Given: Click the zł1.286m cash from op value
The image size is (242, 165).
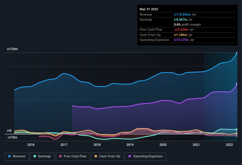Looking at the screenshot, I should 181,35.
